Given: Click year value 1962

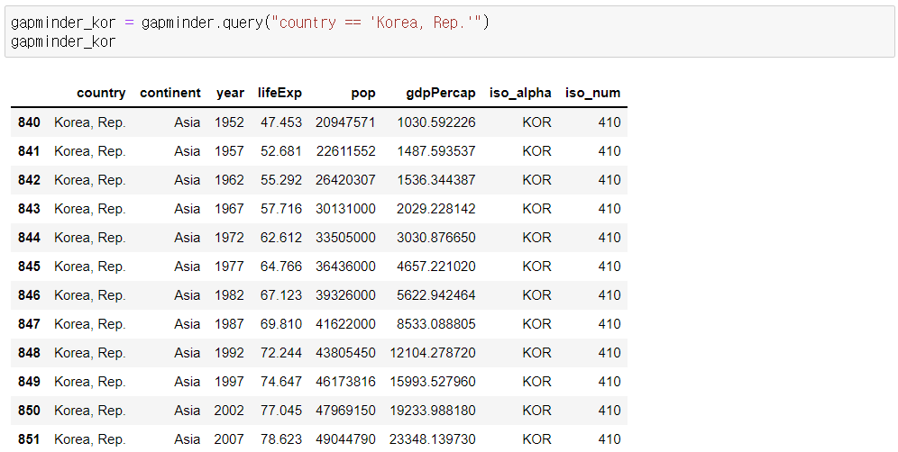Looking at the screenshot, I should [x=230, y=180].
